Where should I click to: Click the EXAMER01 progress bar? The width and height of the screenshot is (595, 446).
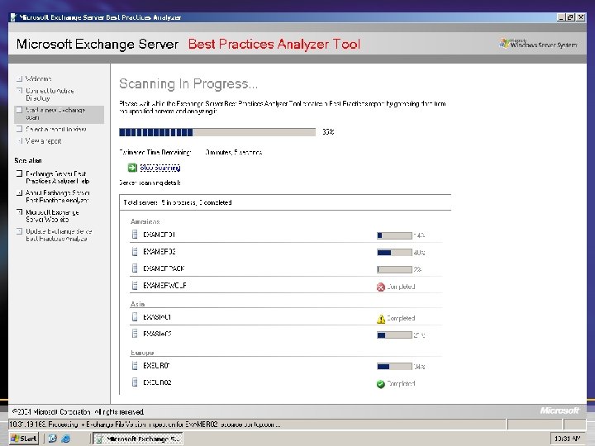394,235
